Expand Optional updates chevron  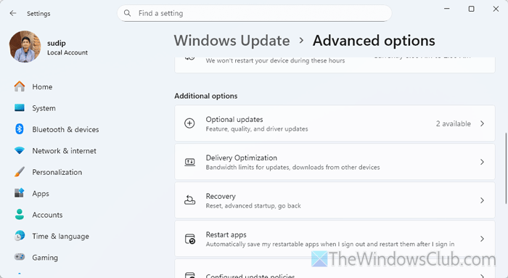(x=482, y=123)
